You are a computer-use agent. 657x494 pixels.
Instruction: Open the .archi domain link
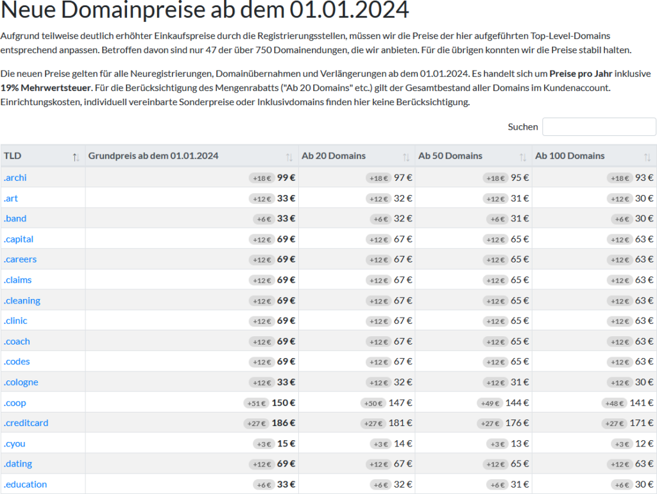point(15,178)
